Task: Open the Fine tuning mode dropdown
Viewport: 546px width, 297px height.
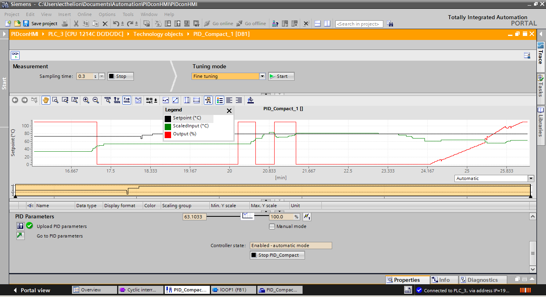Action: (x=262, y=76)
